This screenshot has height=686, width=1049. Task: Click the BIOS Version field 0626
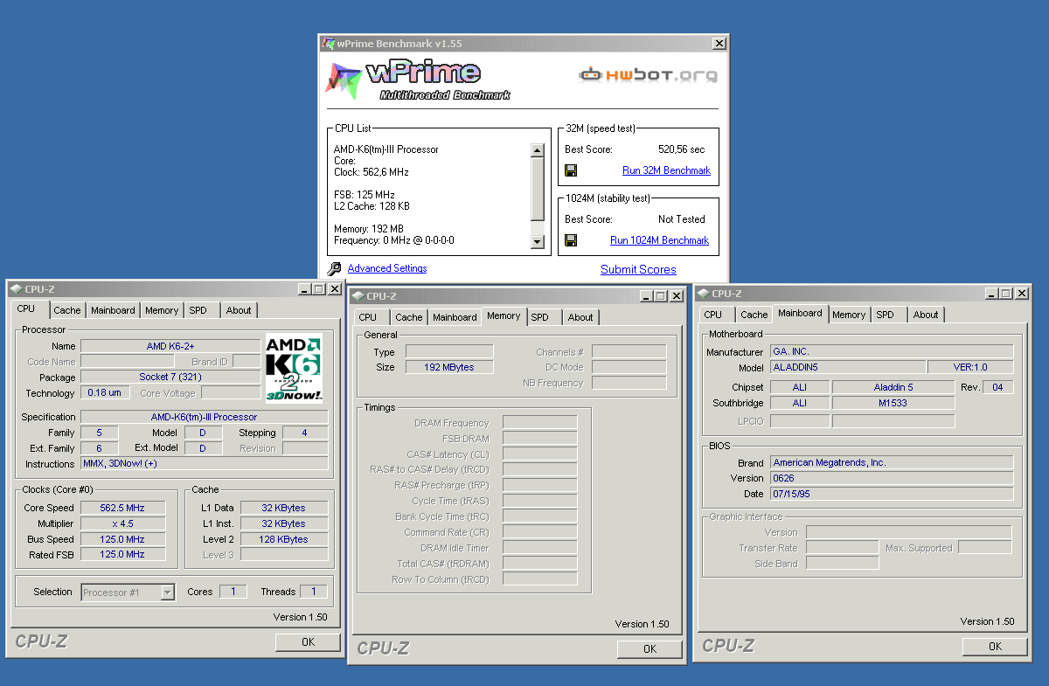point(892,478)
